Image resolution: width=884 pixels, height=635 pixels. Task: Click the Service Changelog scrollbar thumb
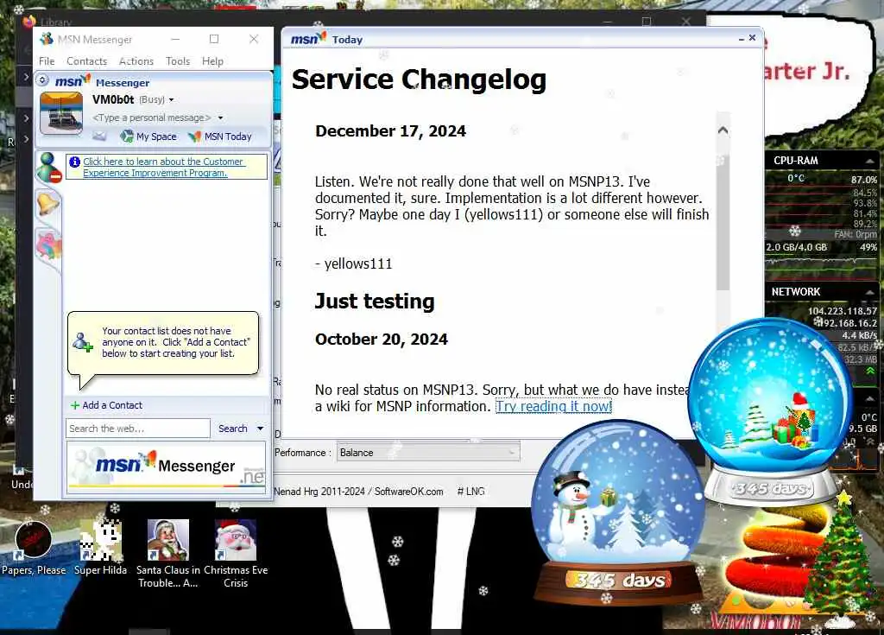pos(723,223)
